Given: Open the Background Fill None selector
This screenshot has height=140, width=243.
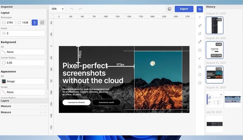Looking at the screenshot, I should point(23,52).
